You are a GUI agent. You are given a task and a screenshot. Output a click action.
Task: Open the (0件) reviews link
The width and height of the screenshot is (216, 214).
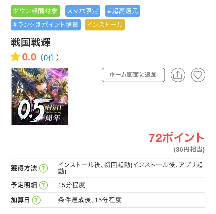[50, 57]
